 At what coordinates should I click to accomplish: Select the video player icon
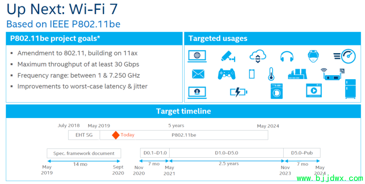pos(314,90)
